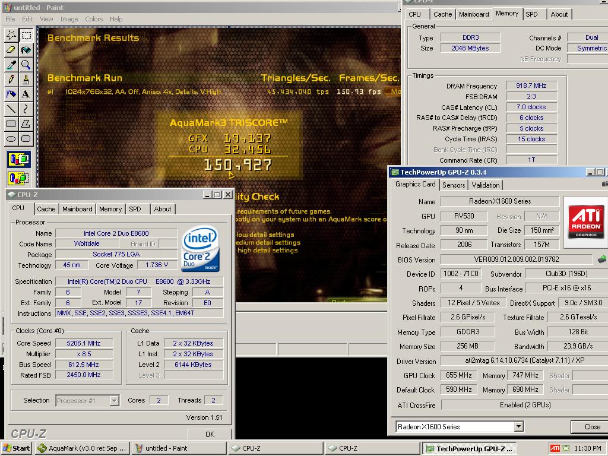Choose the Curve tool in Paint
The height and width of the screenshot is (456, 608).
26,109
